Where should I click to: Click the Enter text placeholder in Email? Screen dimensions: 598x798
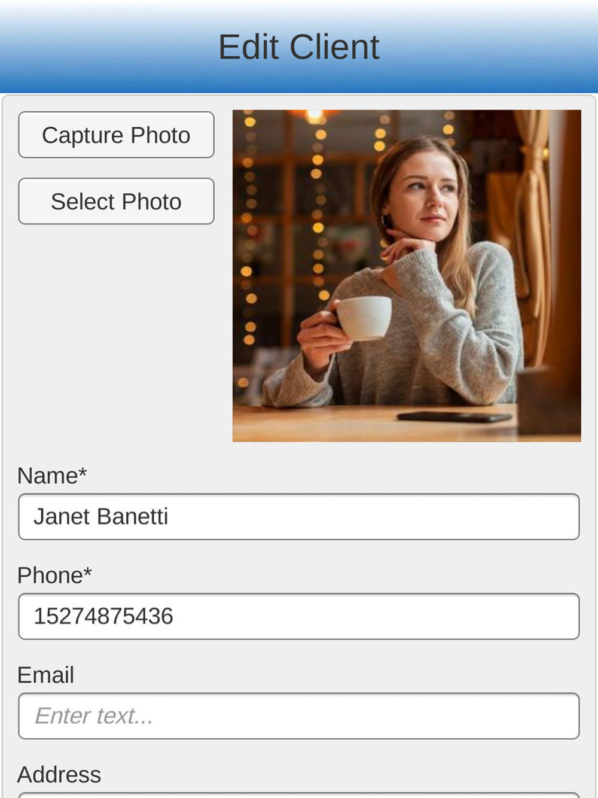pyautogui.click(x=94, y=716)
